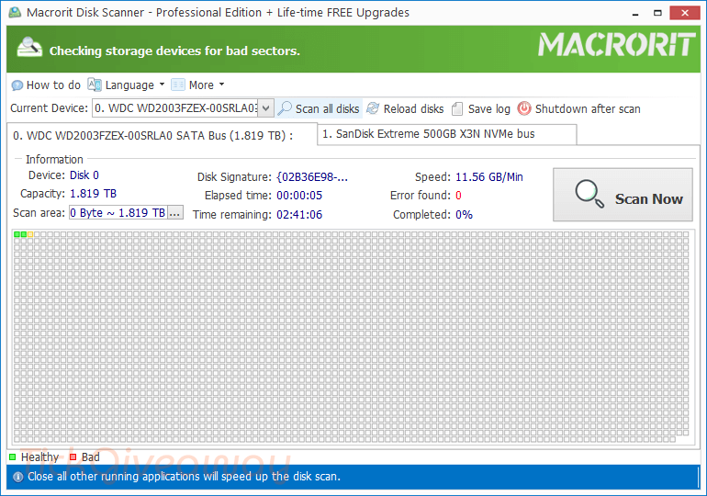Screen dimensions: 707x496
Task: Click the Healthy legend label
Action: click(x=39, y=457)
